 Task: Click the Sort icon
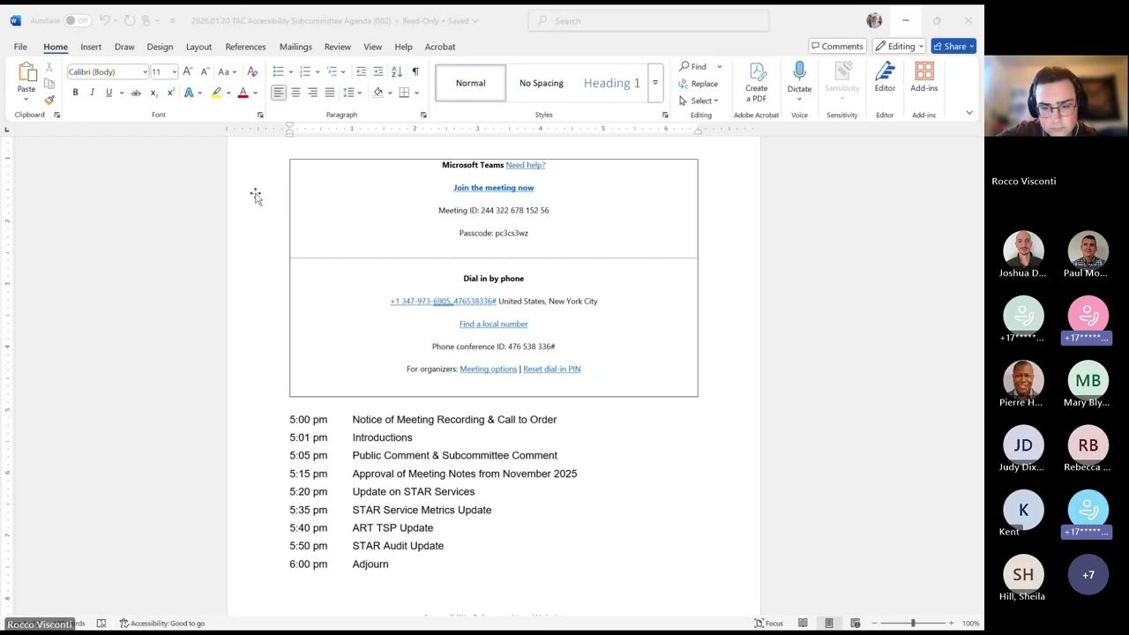click(396, 71)
